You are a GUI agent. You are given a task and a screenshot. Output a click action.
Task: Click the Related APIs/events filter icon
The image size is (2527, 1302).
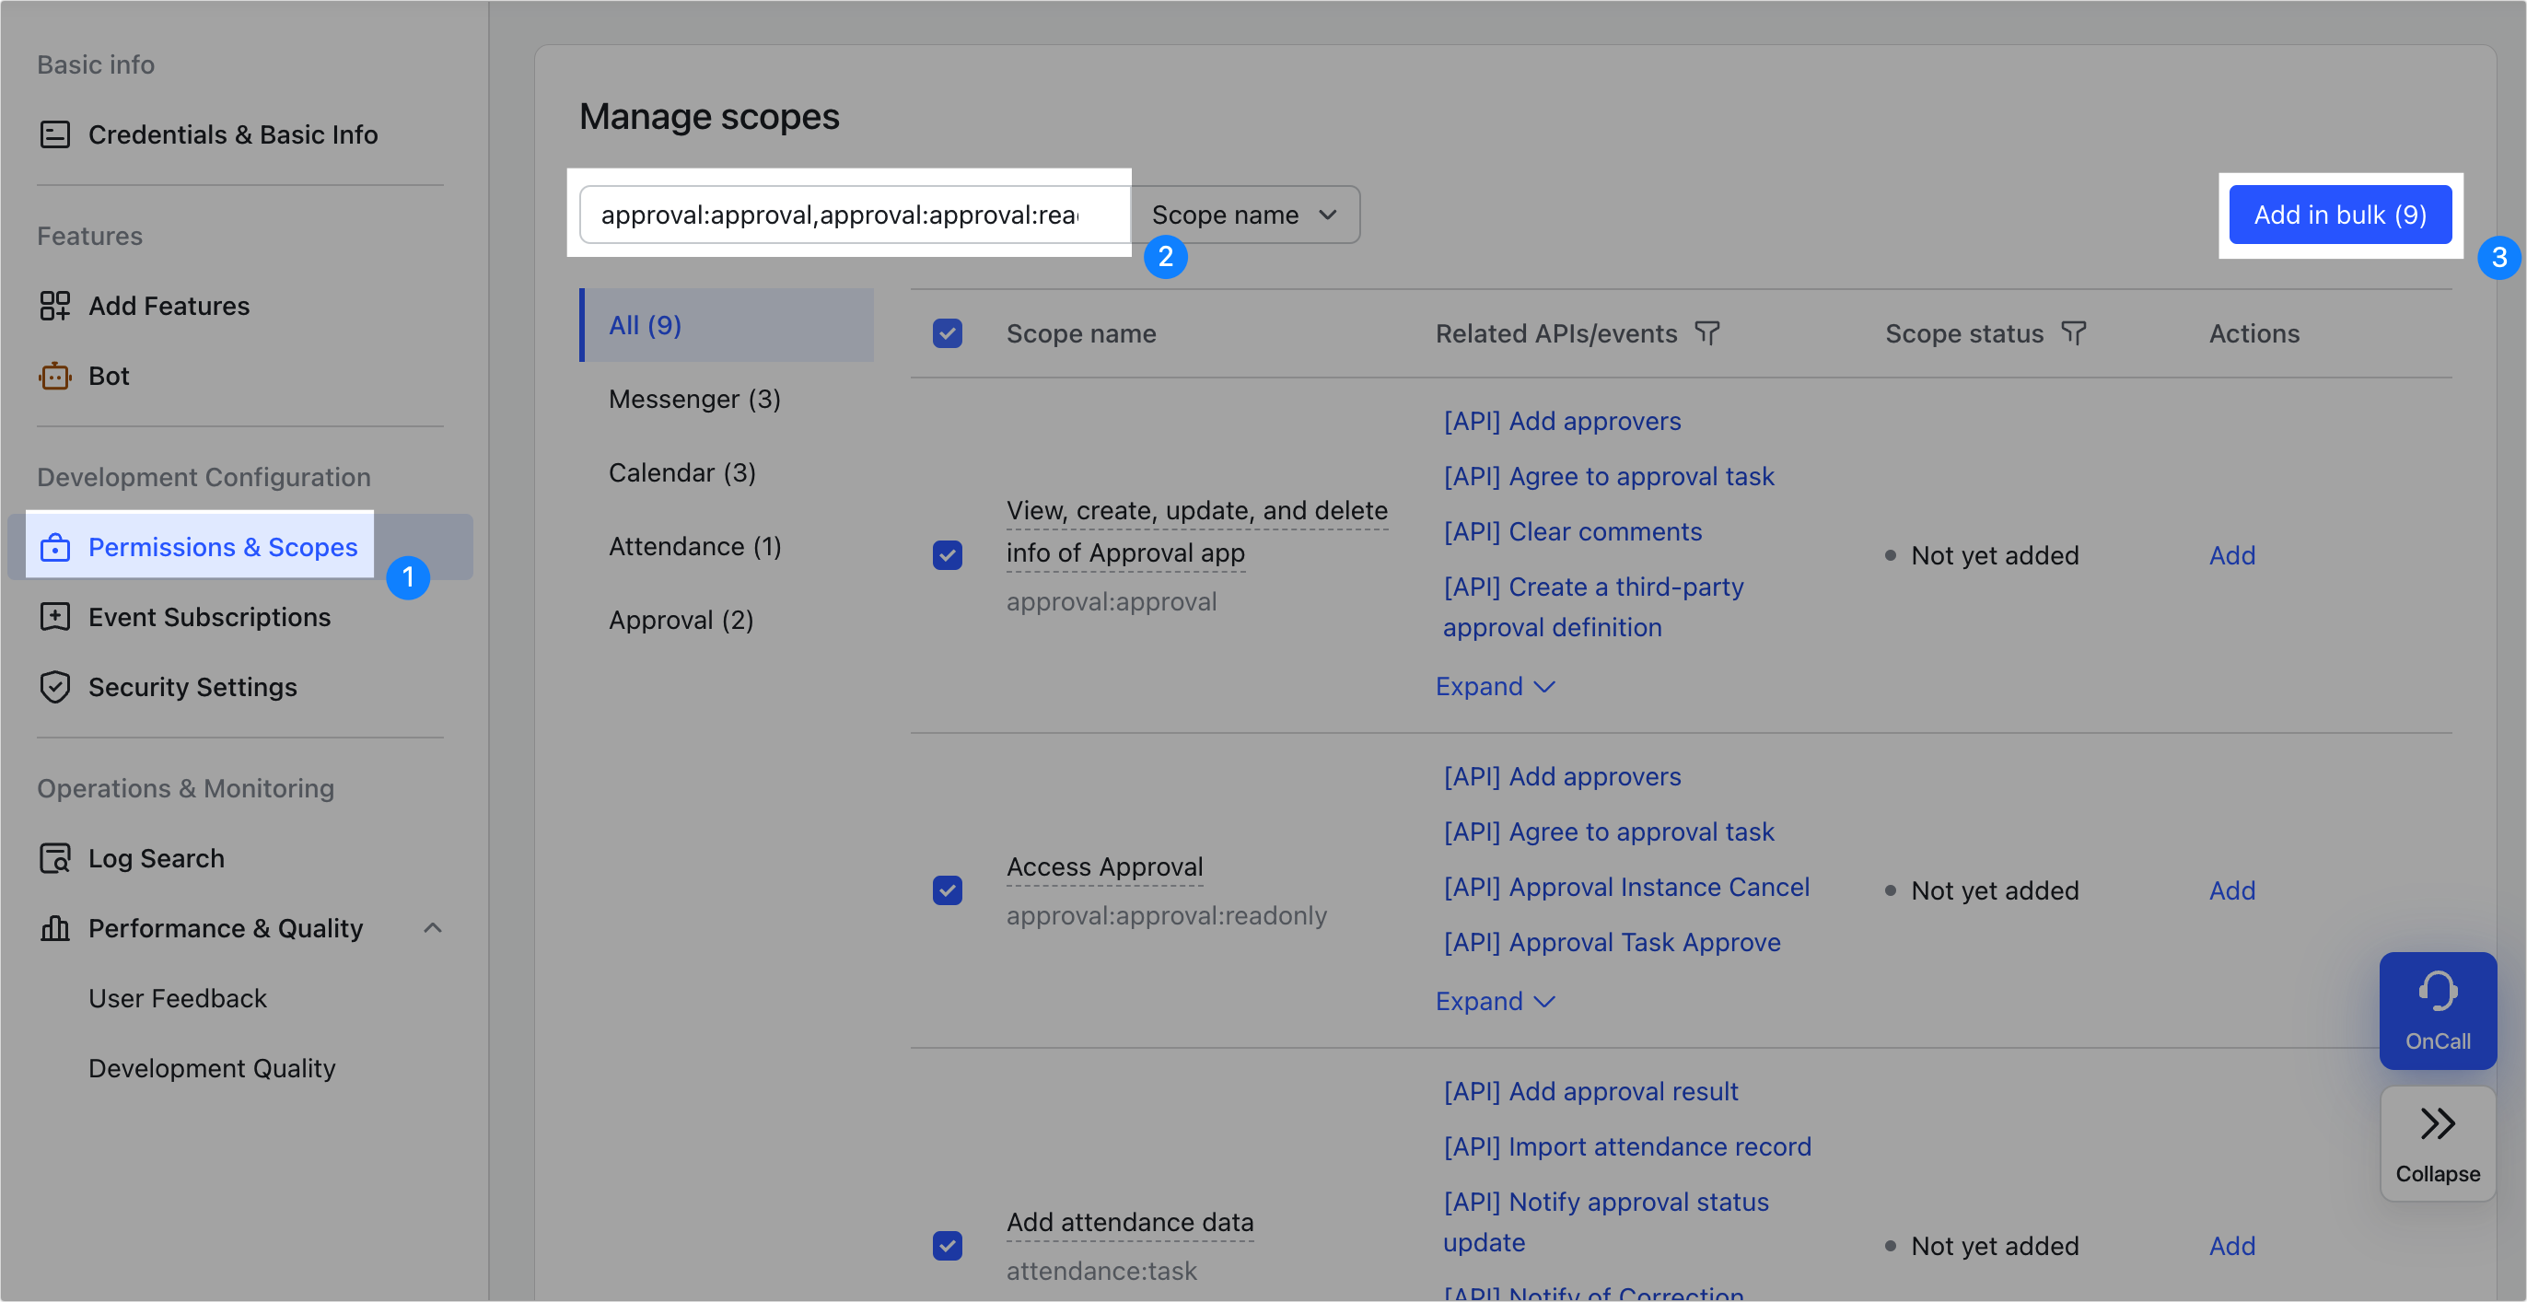1706,333
